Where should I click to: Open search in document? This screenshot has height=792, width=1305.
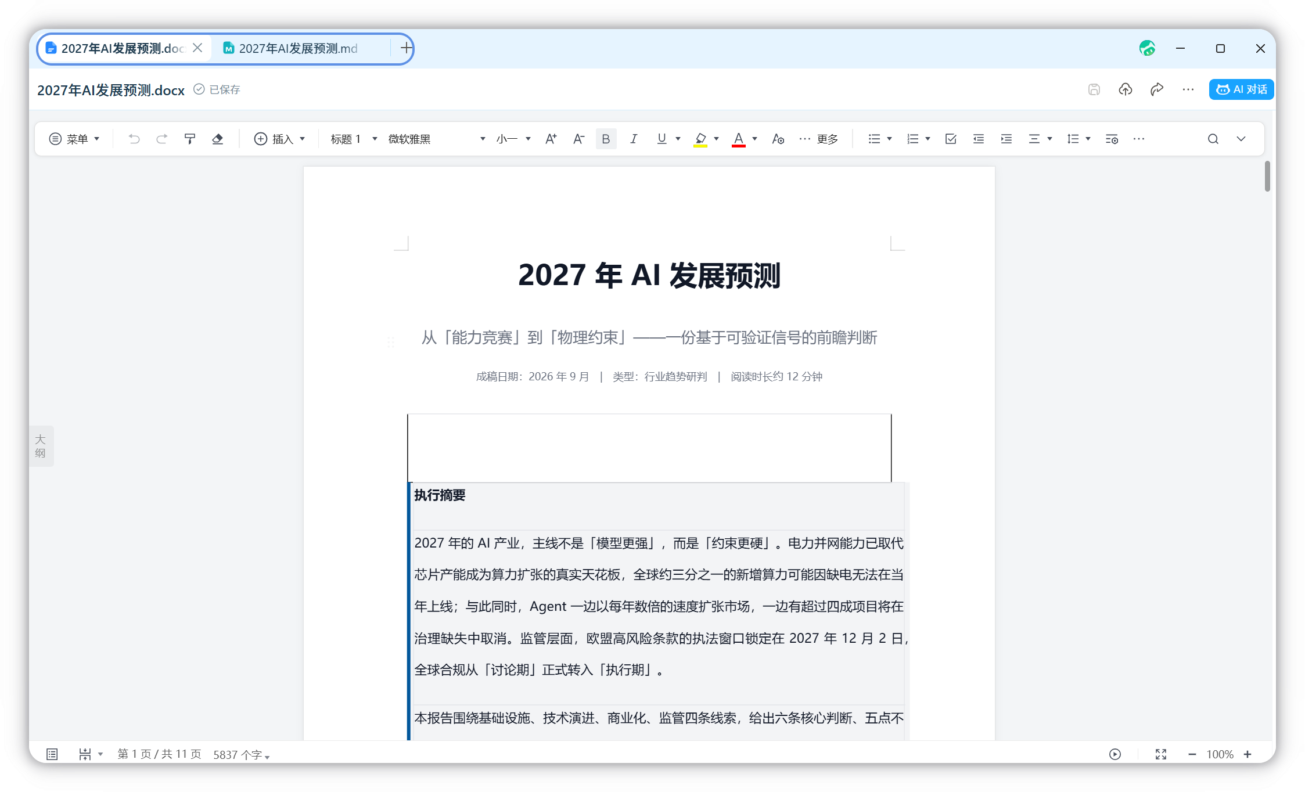pyautogui.click(x=1213, y=139)
